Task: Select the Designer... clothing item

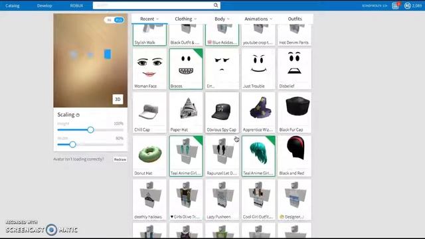Action: (x=295, y=200)
